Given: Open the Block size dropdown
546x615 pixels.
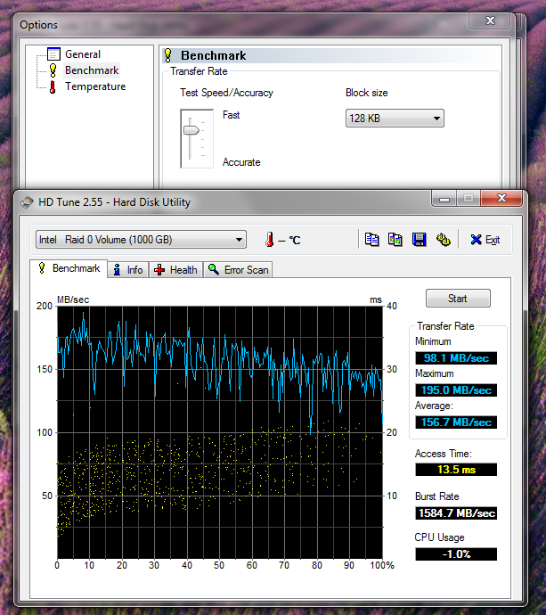Looking at the screenshot, I should 395,118.
